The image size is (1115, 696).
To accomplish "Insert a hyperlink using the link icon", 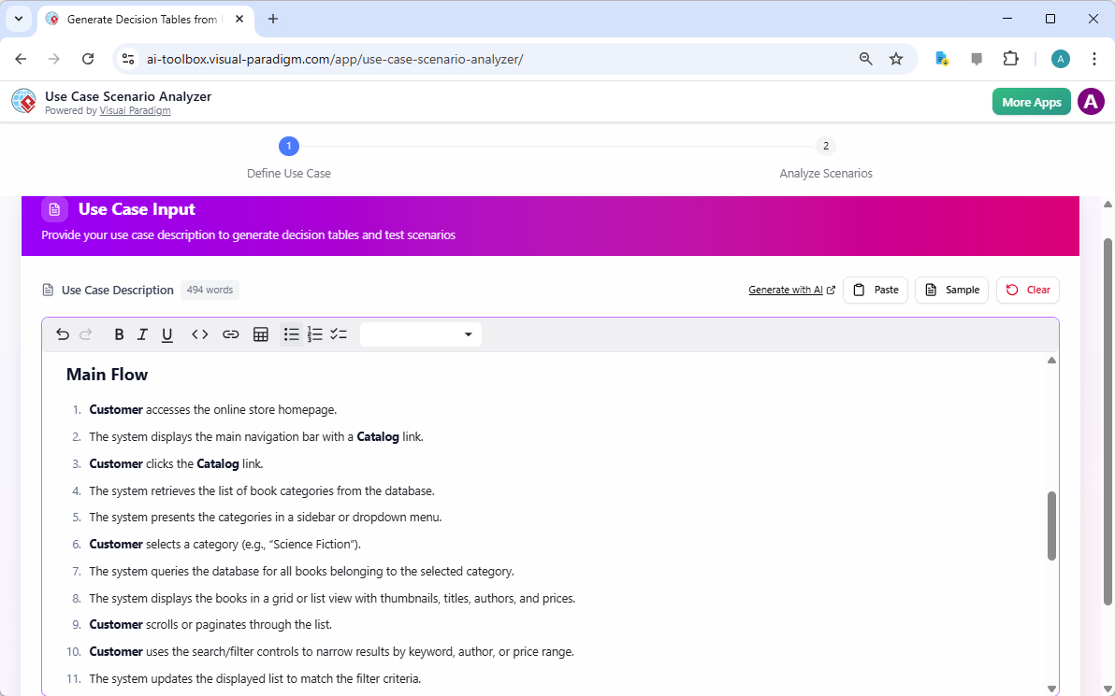I will (x=230, y=334).
